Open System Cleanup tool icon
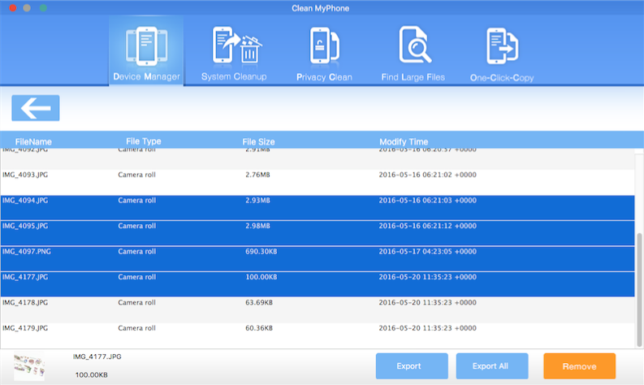Image resolution: width=644 pixels, height=385 pixels. click(x=237, y=45)
